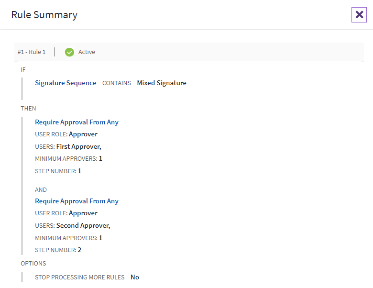373x288 pixels.
Task: Select the 'AND' connector between actions
Action: (41, 190)
